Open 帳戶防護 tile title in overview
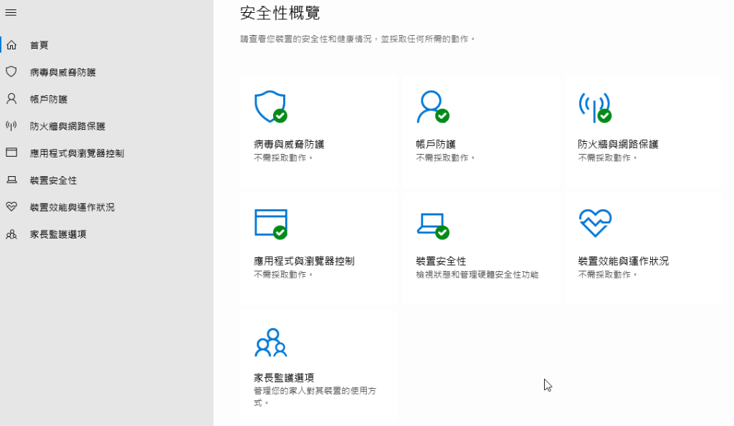Viewport: 734px width, 426px height. (436, 144)
